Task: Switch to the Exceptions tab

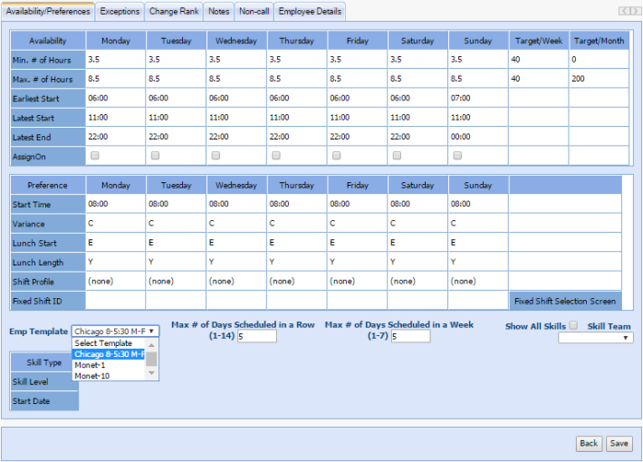Action: click(x=120, y=11)
